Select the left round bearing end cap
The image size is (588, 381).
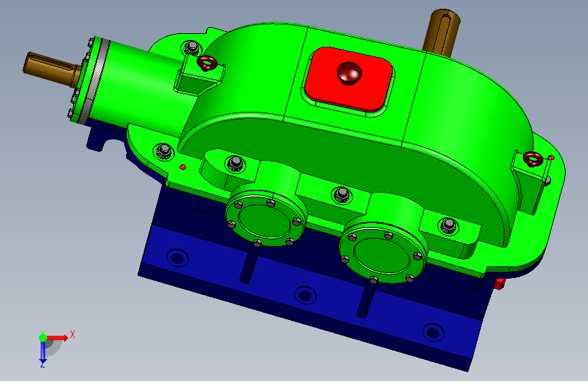[266, 218]
